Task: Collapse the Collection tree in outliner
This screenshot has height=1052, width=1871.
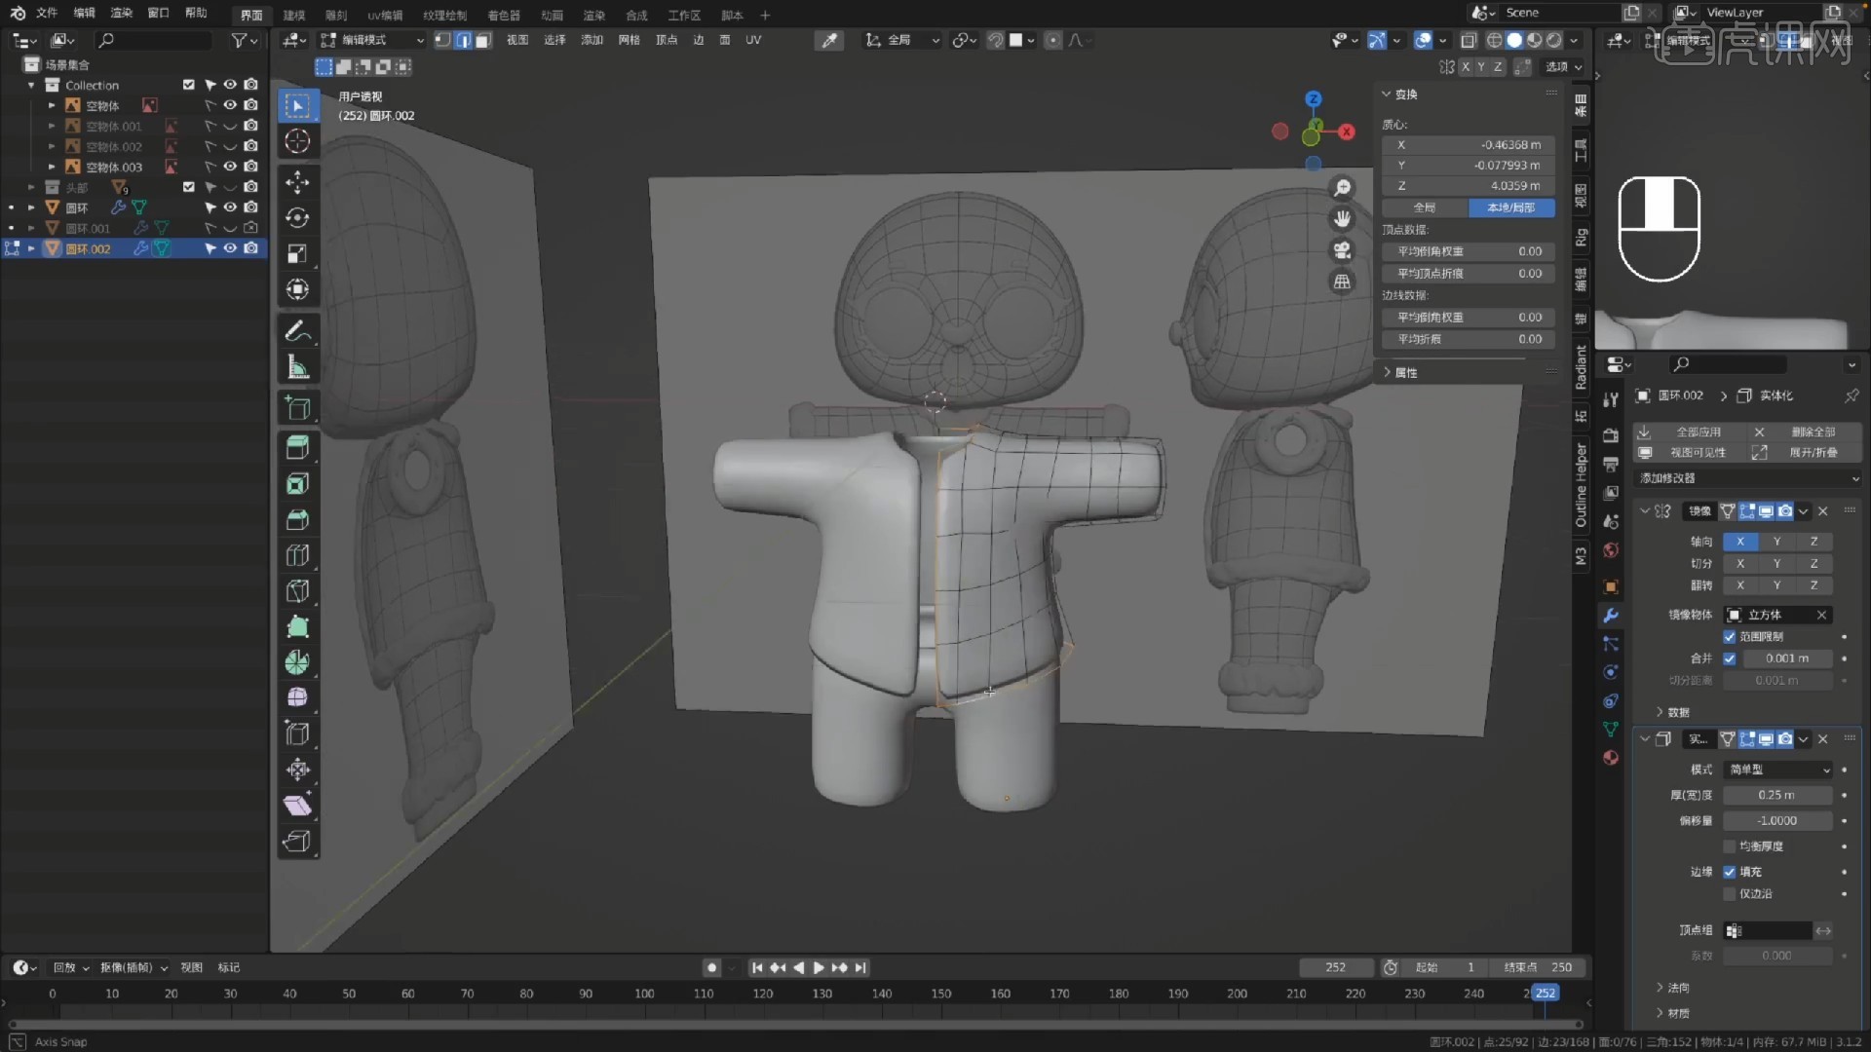Action: [32, 85]
